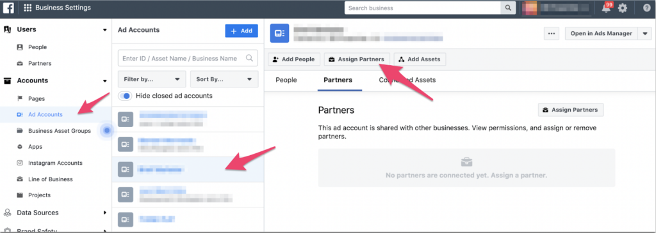Open the three-dots more options button
656x233 pixels.
[x=552, y=33]
